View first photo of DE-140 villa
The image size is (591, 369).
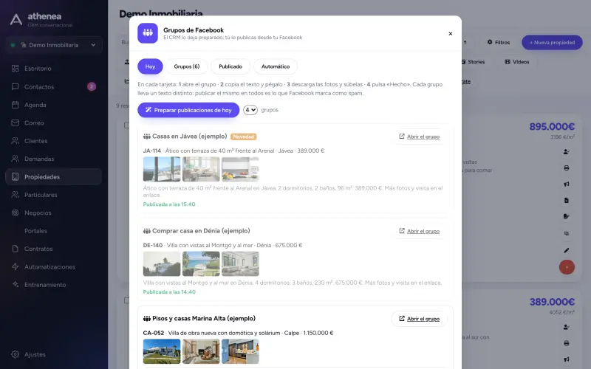click(x=162, y=263)
